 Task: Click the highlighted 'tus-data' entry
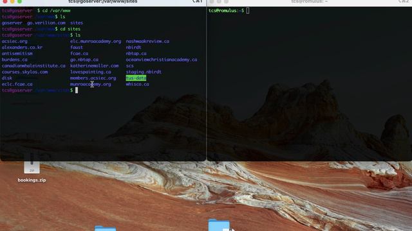coord(136,78)
